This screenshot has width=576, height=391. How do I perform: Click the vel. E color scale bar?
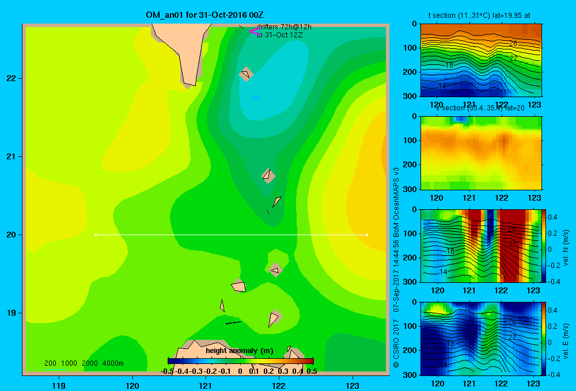[544, 339]
